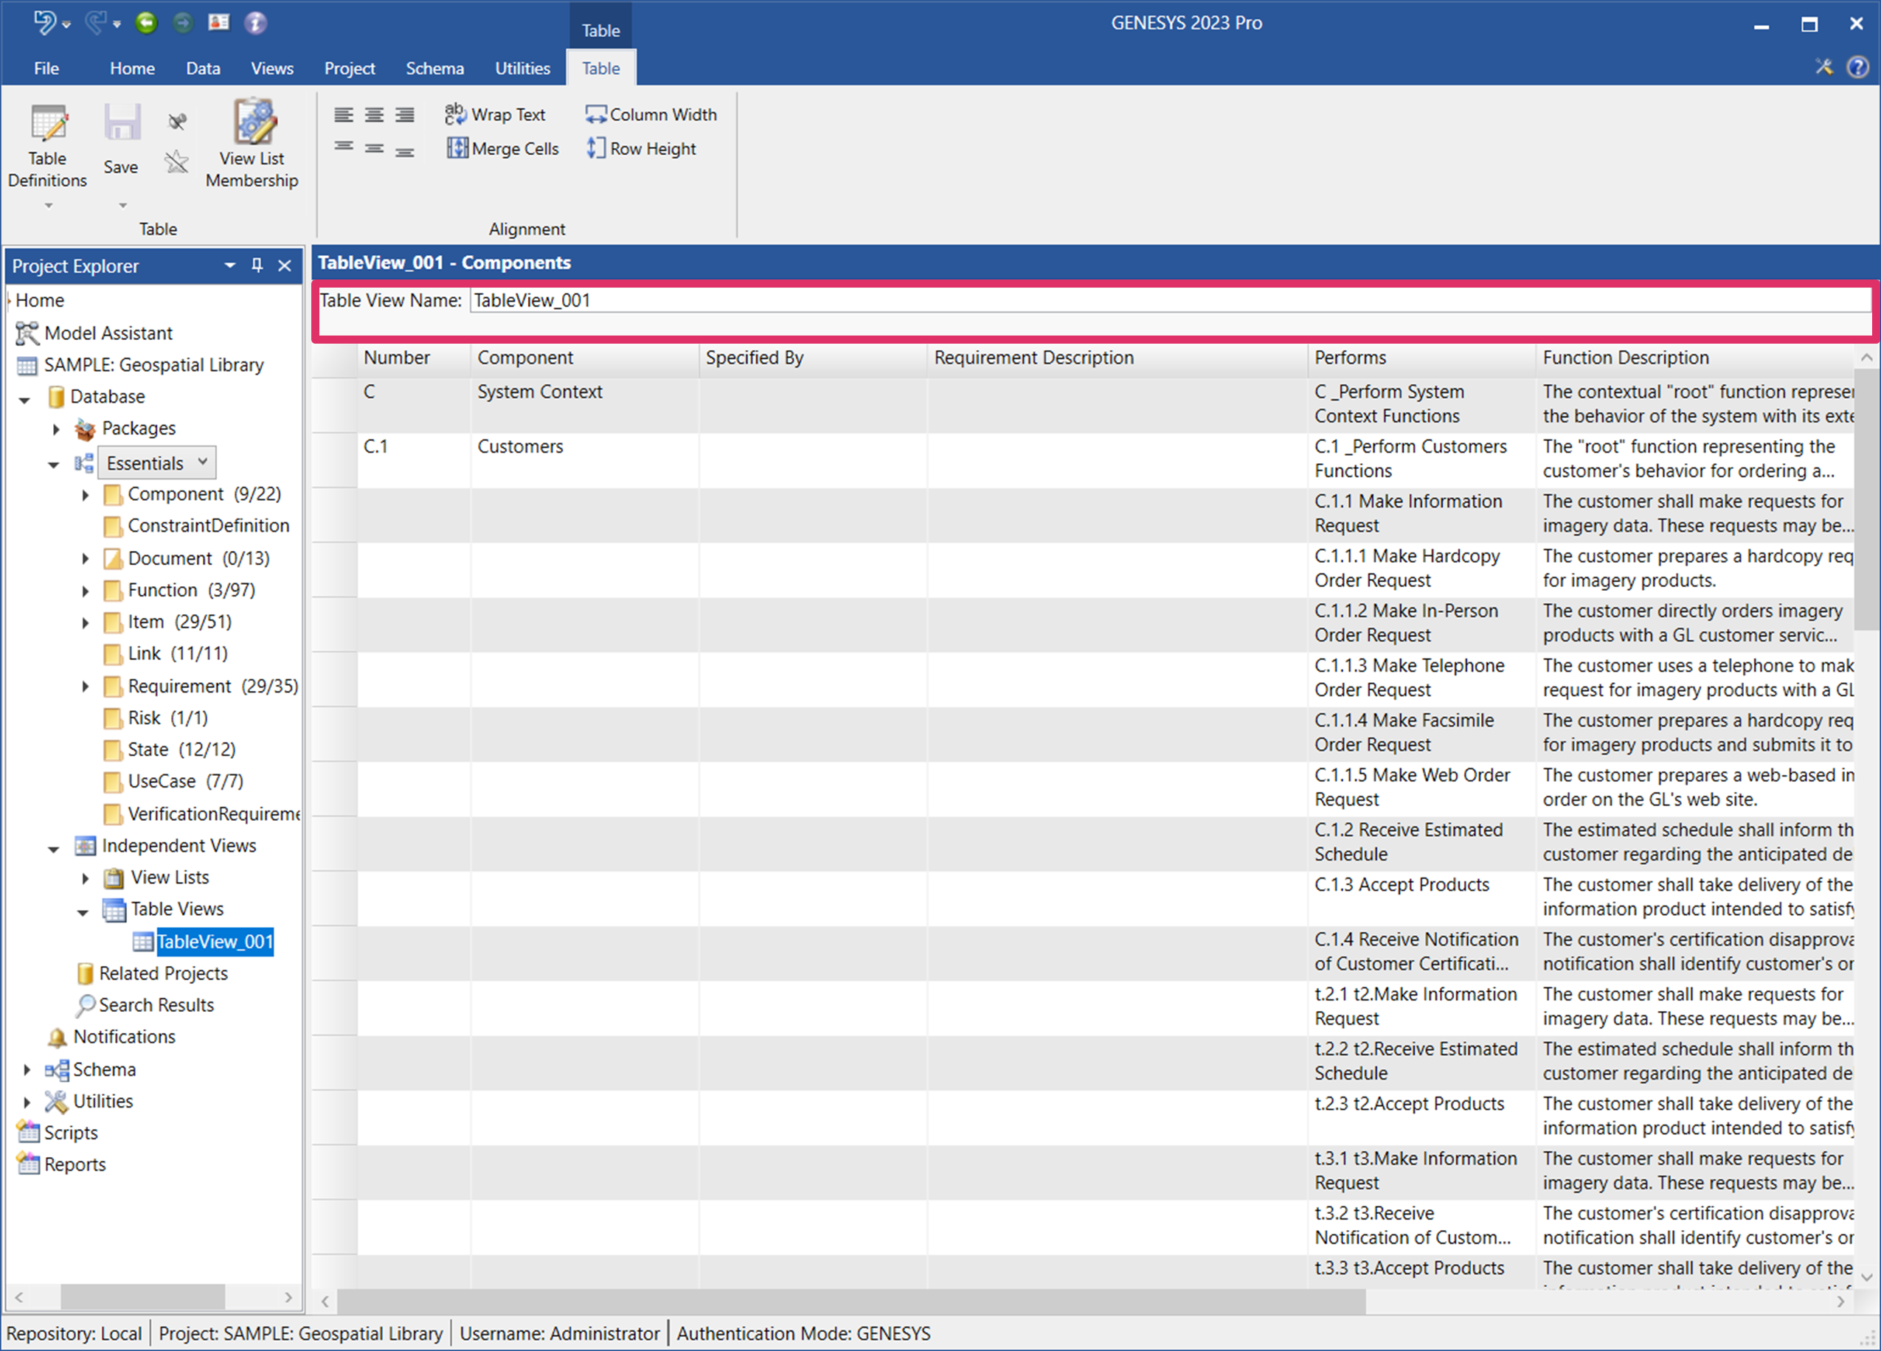Switch to the Schema ribbon tab
Screen dimensions: 1881x1351
(x=434, y=68)
